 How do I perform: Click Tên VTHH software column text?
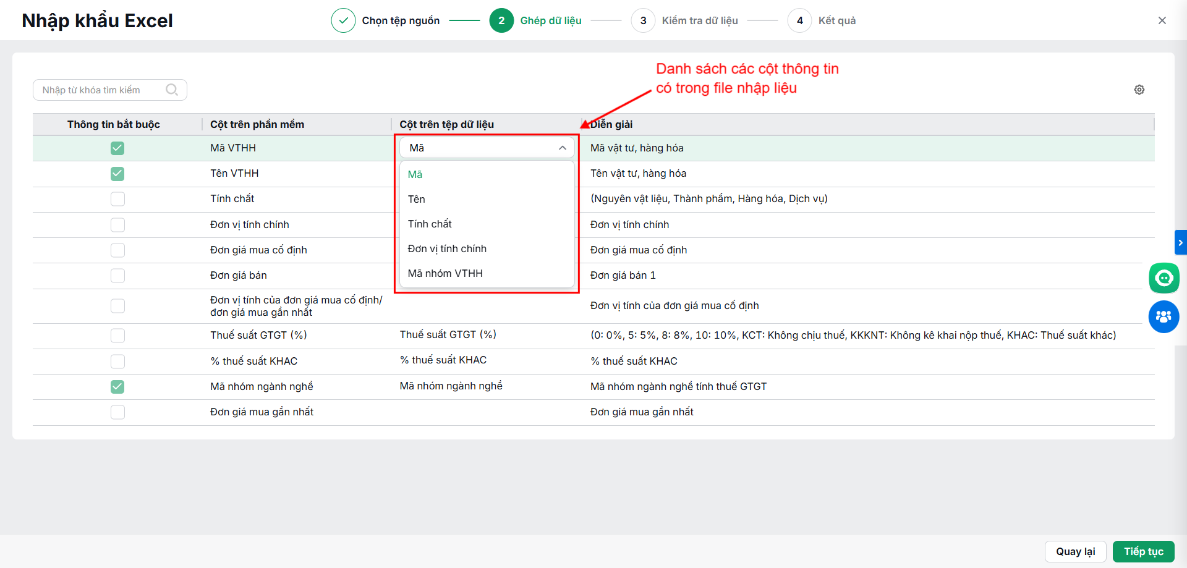[234, 173]
